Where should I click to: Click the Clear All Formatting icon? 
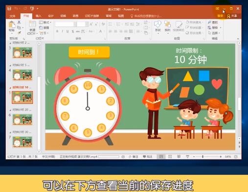pos(103,24)
